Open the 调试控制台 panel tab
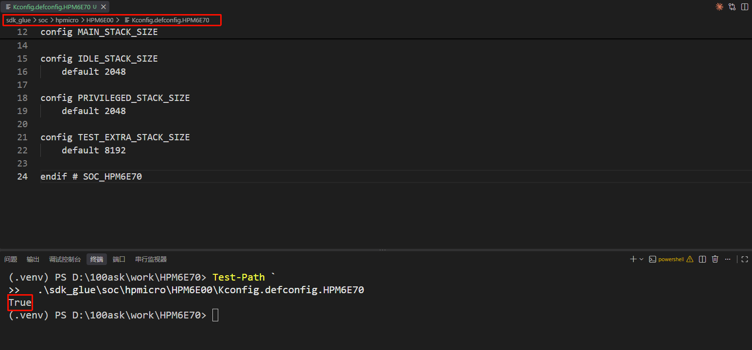The height and width of the screenshot is (350, 752). point(65,259)
